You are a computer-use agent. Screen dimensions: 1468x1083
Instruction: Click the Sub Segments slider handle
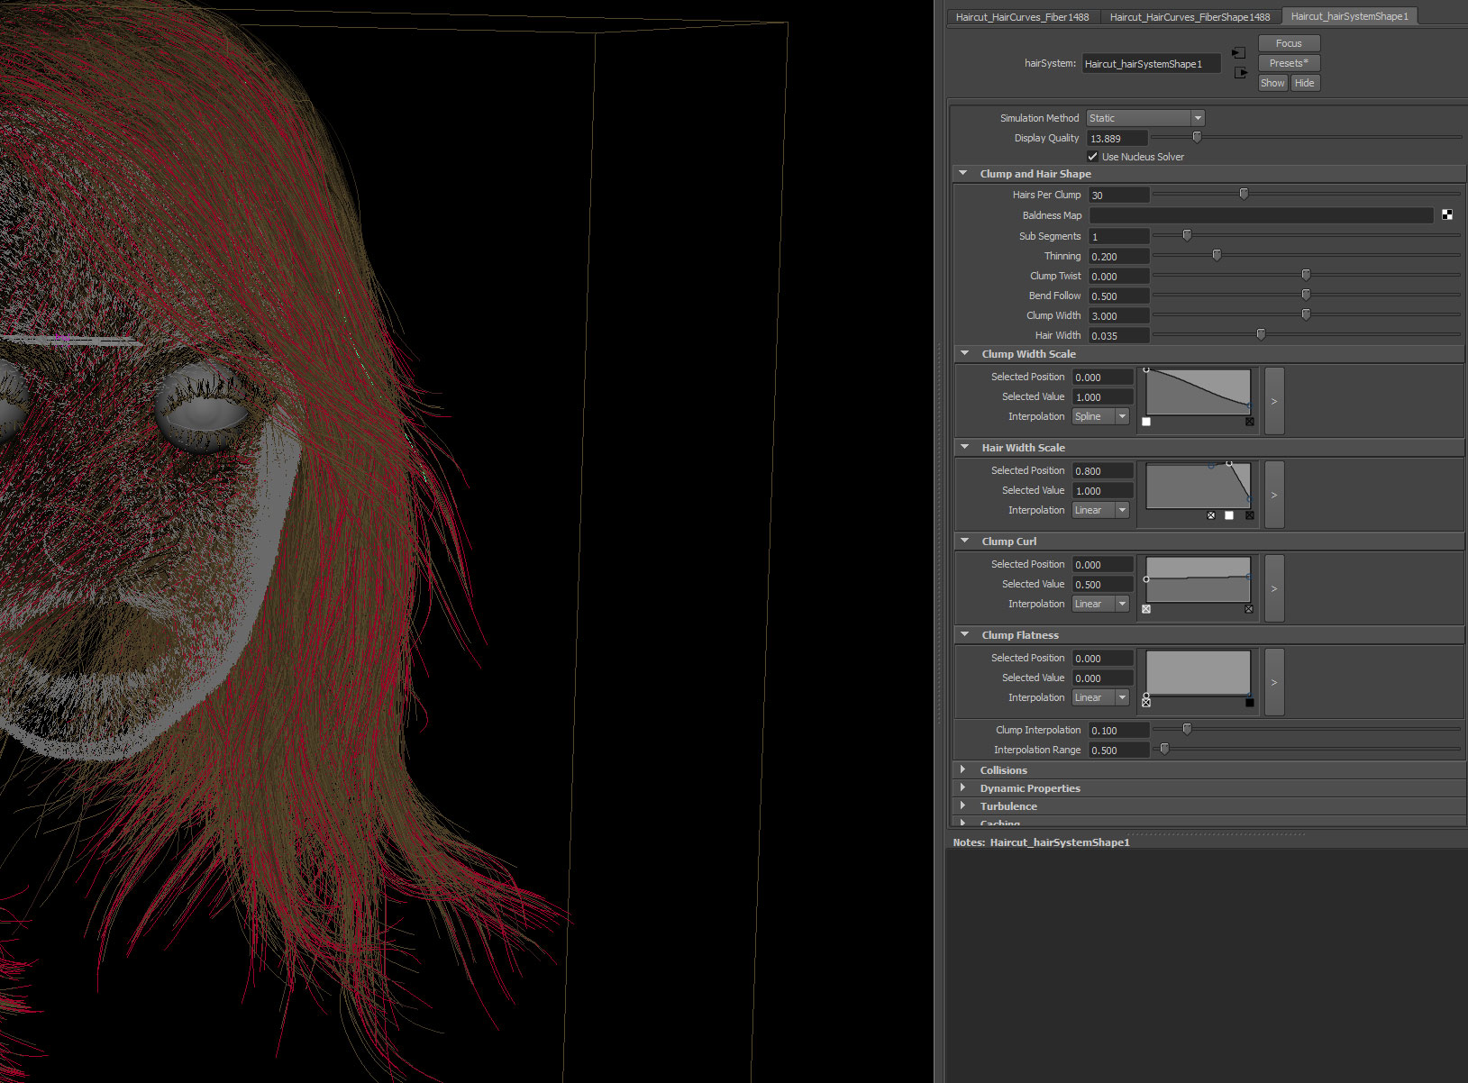coord(1187,235)
